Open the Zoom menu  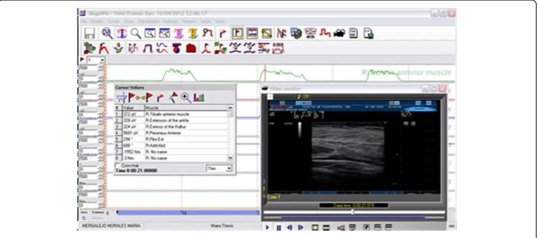[x=129, y=21]
